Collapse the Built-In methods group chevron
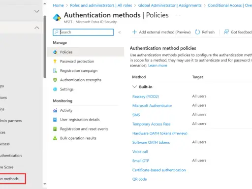 134,87
